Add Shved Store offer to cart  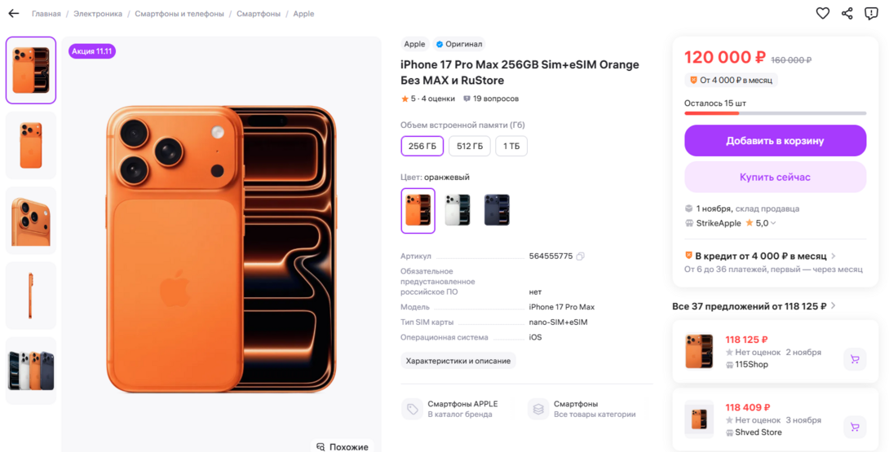coord(855,427)
